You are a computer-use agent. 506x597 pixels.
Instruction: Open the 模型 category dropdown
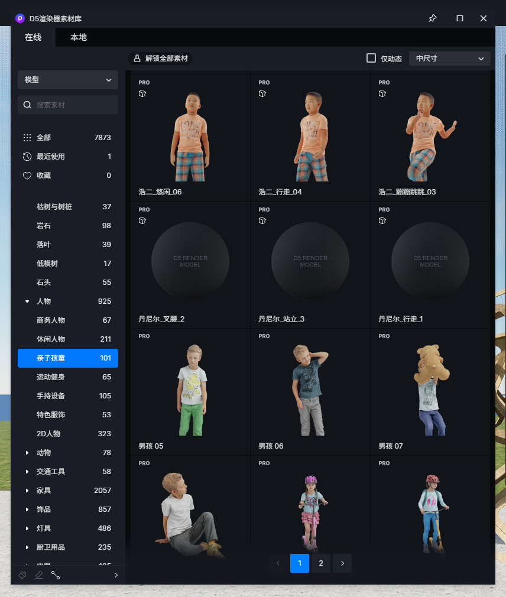(68, 80)
